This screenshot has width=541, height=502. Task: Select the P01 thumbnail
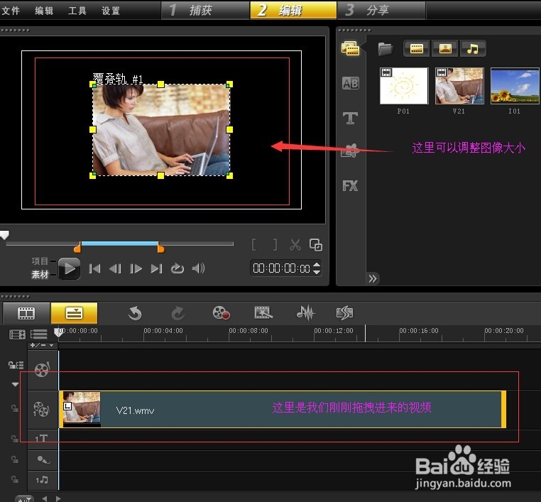click(x=404, y=86)
